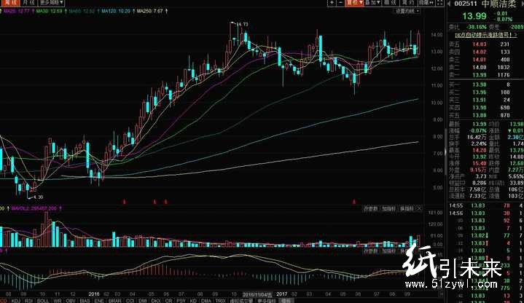The height and width of the screenshot is (303, 524).
Task: Switch to weekly K-line (周线) view
Action: pyautogui.click(x=9, y=4)
